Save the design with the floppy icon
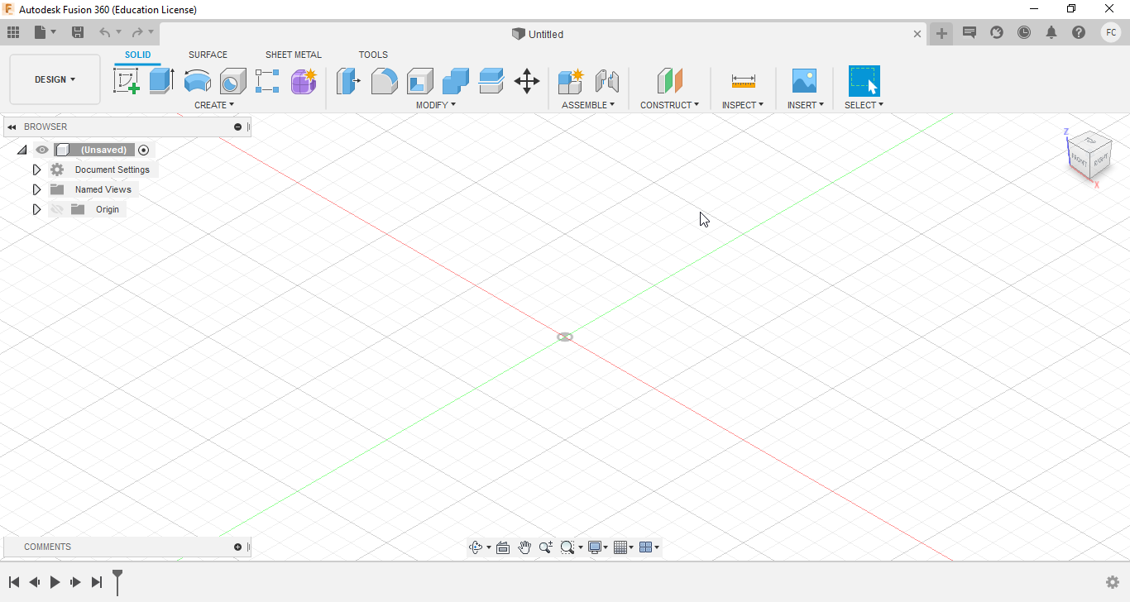This screenshot has height=602, width=1130. click(x=78, y=32)
